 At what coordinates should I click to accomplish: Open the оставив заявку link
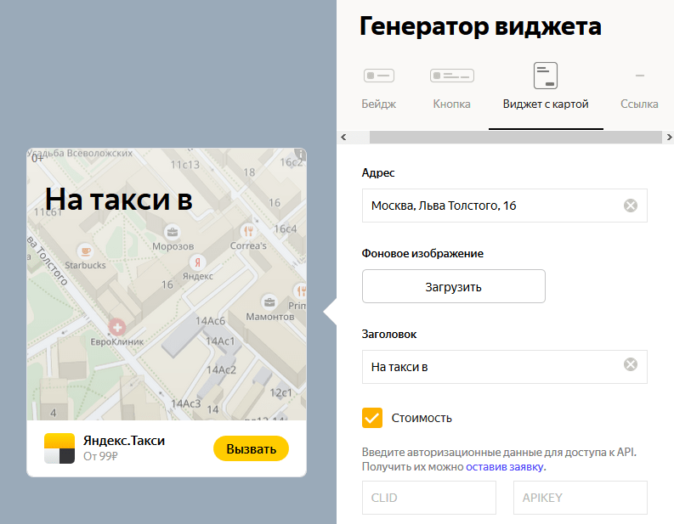point(505,467)
